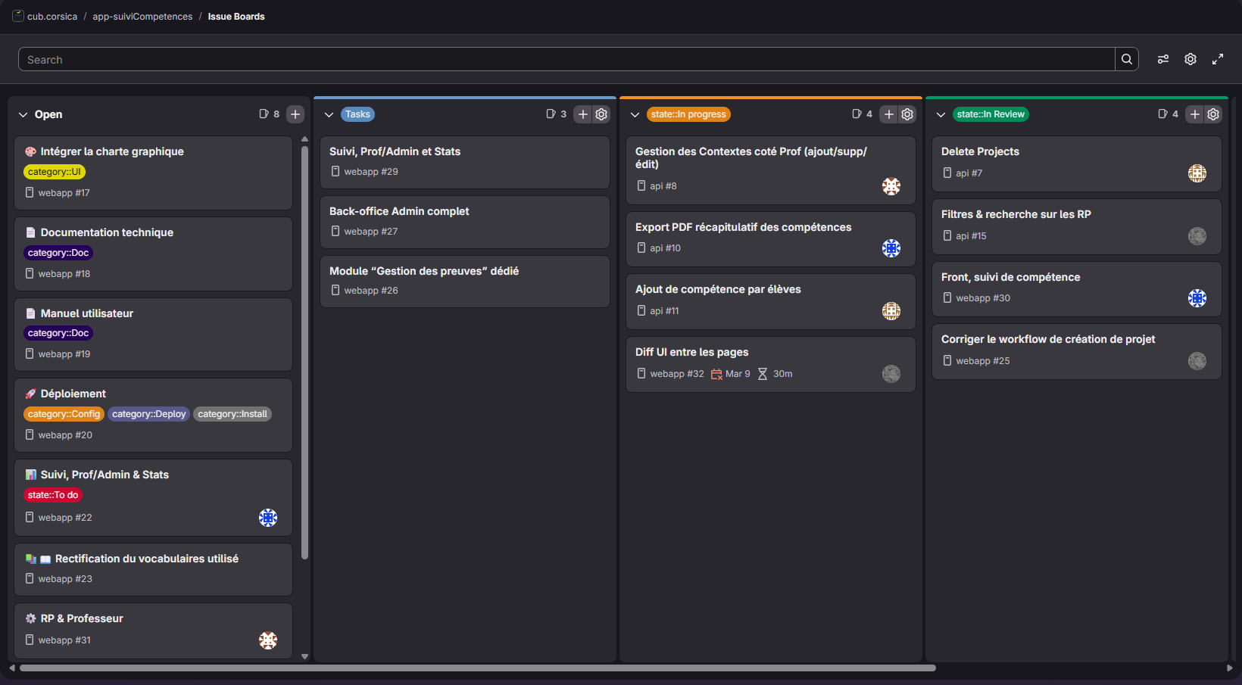1242x685 pixels.
Task: Click assignee avatar on Diff UI card
Action: (891, 374)
